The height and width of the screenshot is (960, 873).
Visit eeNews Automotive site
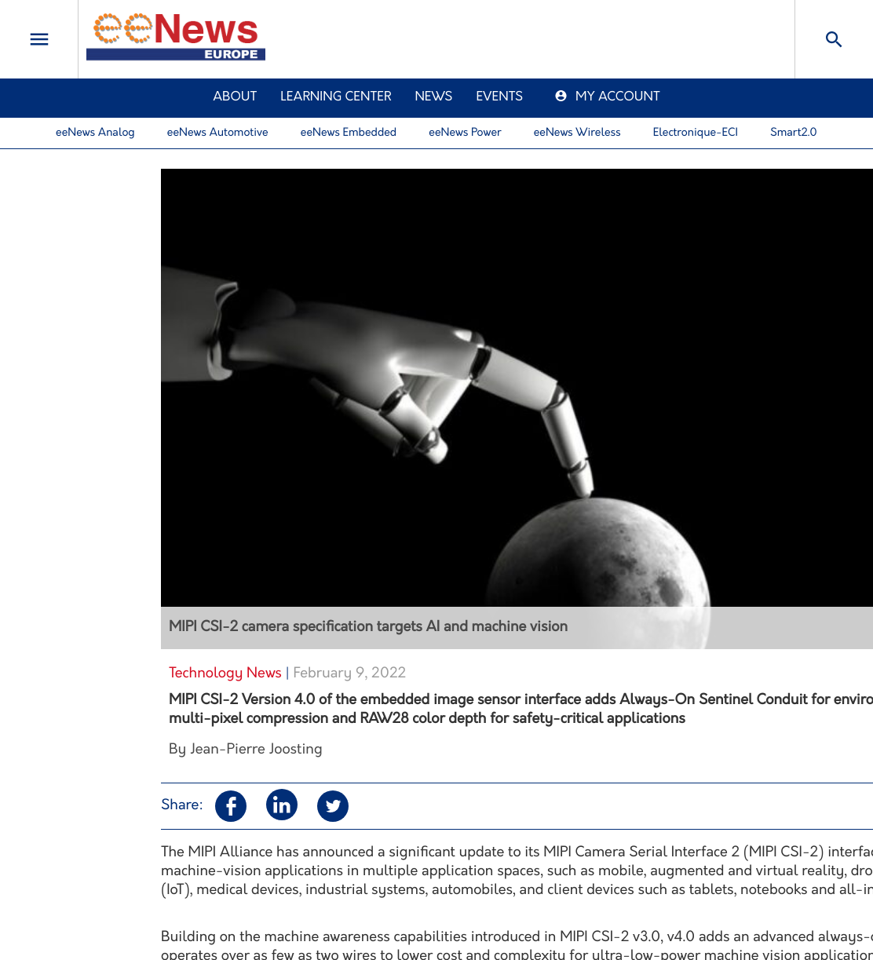(x=217, y=132)
